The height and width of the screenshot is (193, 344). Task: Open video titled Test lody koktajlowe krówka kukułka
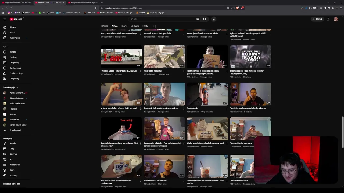click(205, 182)
